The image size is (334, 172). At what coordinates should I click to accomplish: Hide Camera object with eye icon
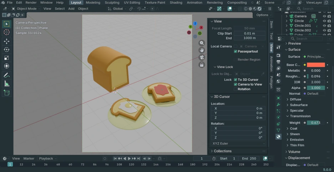click(324, 16)
